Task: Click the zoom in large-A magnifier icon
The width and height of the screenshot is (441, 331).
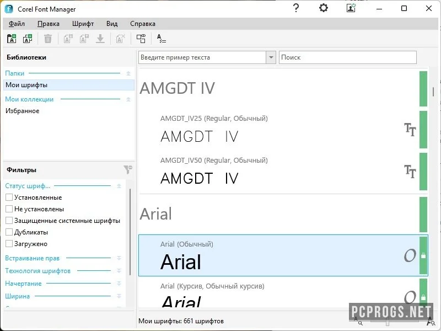Action: [431, 321]
